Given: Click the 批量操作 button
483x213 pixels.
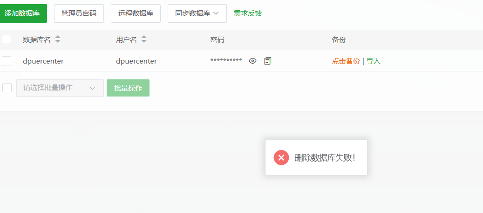Looking at the screenshot, I should pos(128,88).
